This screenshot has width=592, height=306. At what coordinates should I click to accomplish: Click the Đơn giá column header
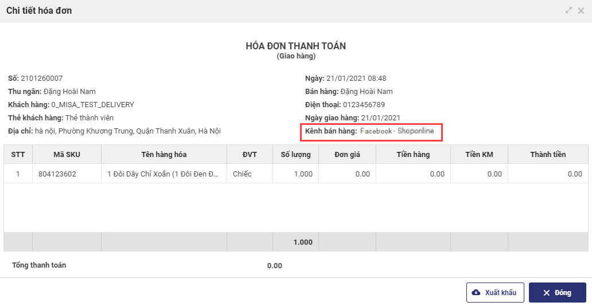point(347,154)
